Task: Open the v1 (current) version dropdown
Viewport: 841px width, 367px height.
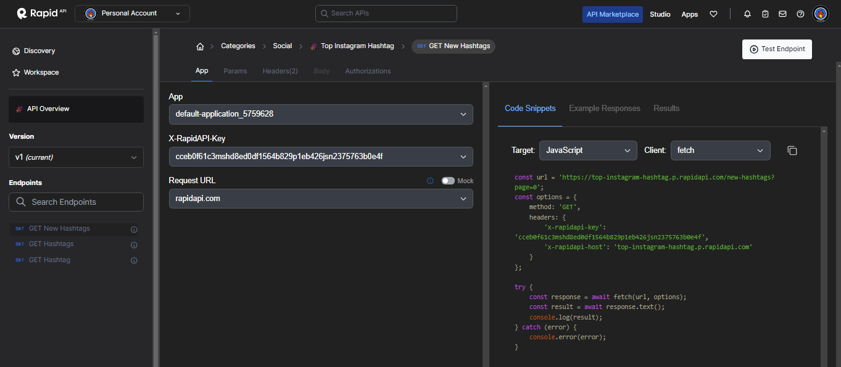Action: click(76, 157)
